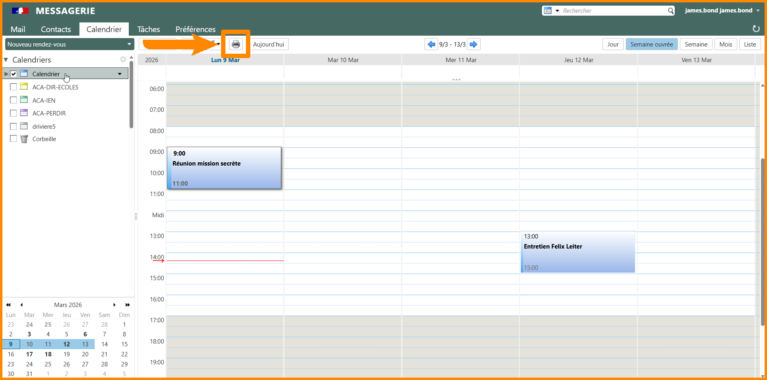Click the refresh icon at top right
Viewport: 767px width, 380px height.
click(x=756, y=29)
